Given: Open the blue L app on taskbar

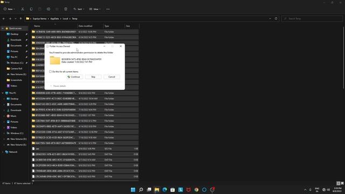Looking at the screenshot, I should (181, 190).
